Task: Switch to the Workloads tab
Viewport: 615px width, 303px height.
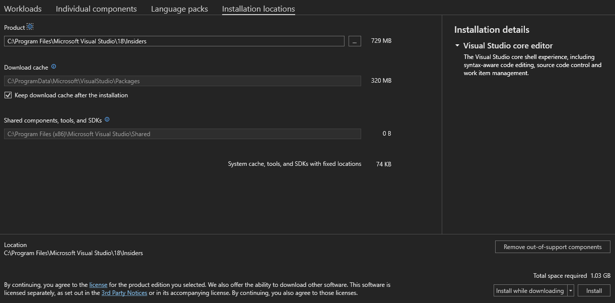Action: coord(23,9)
